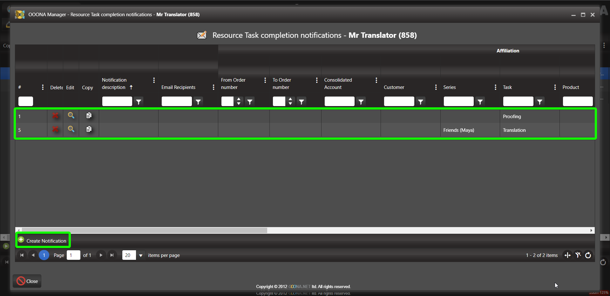Screen dimensions: 610x296
Task: Delete notification row 1
Action: pos(55,116)
